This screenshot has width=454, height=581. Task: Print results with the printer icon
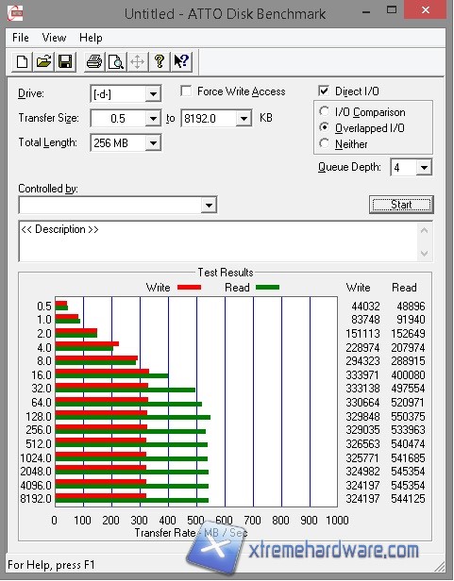(x=94, y=61)
